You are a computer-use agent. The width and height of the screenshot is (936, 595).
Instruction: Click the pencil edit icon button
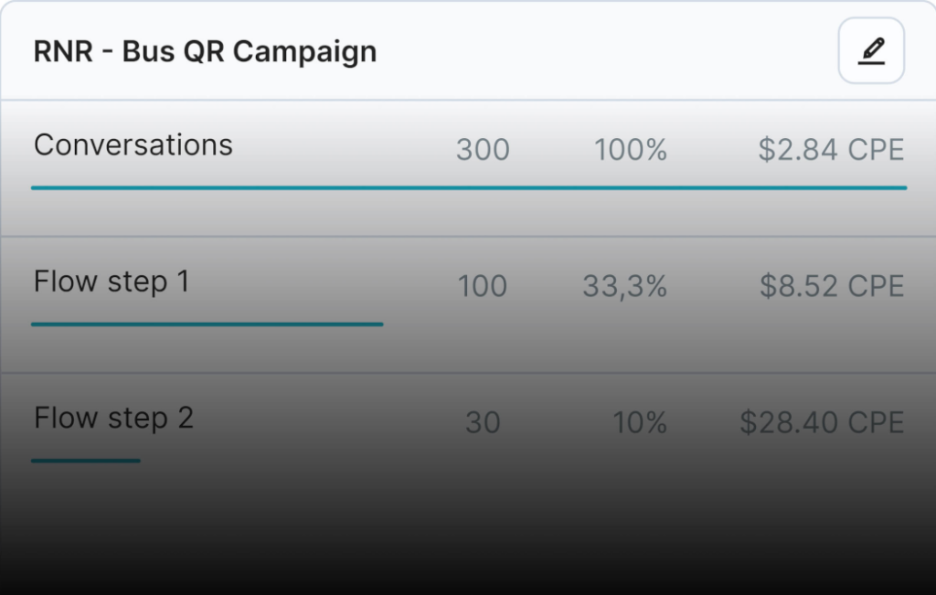coord(871,51)
